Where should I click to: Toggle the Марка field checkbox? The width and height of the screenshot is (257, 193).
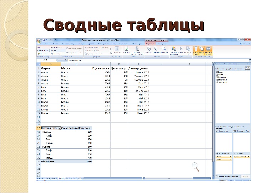pyautogui.click(x=217, y=74)
